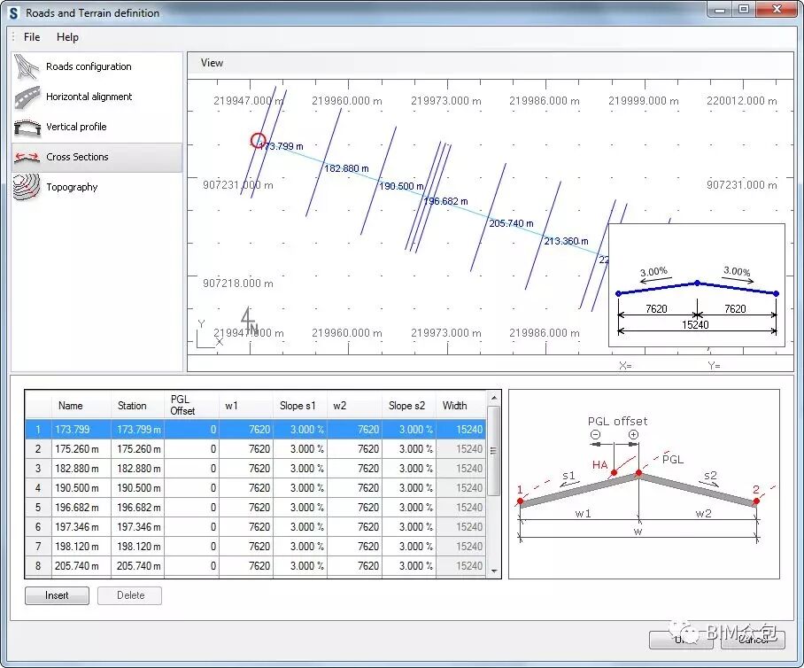Image resolution: width=804 pixels, height=668 pixels.
Task: Edit Slope s2 value in row 5
Action: coord(409,508)
